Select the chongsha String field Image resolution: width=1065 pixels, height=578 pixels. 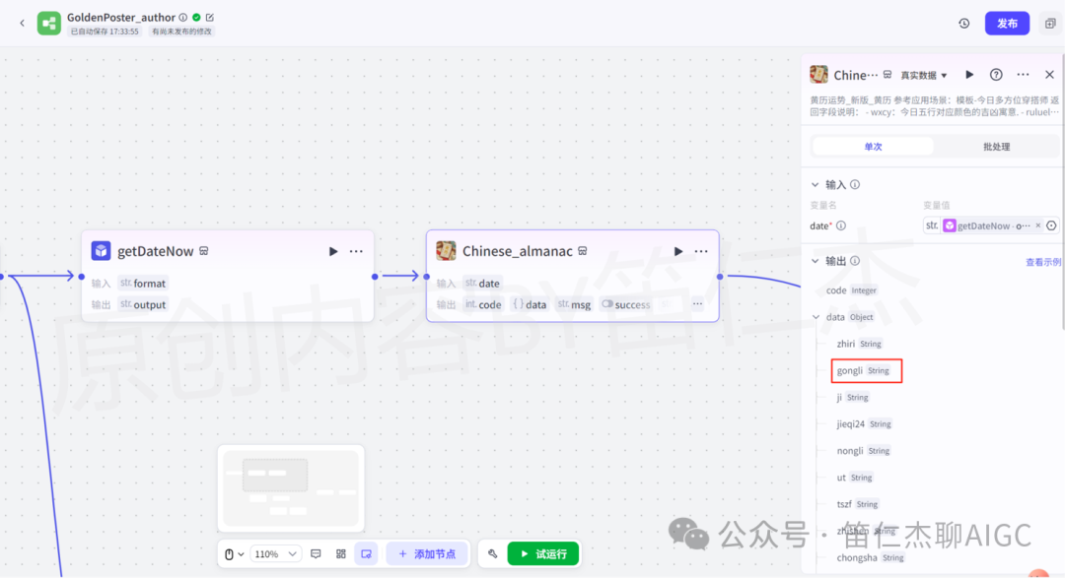click(x=871, y=557)
